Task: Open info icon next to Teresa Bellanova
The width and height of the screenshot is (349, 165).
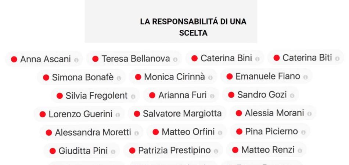Action: pos(175,59)
